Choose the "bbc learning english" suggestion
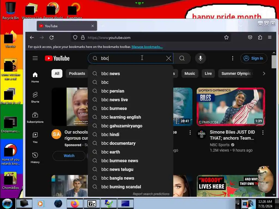279x209 pixels. 131,117
